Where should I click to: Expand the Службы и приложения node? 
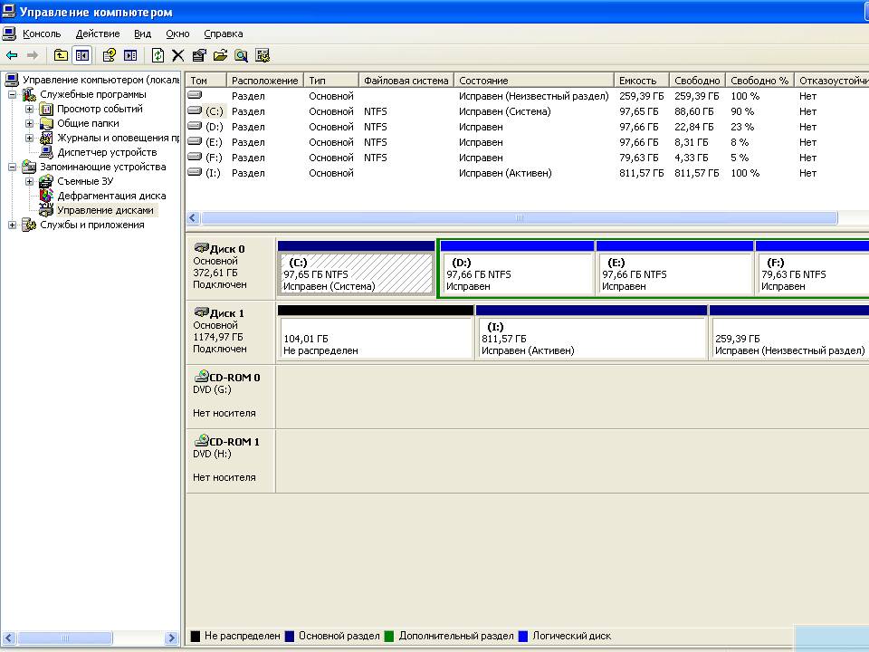coord(13,225)
